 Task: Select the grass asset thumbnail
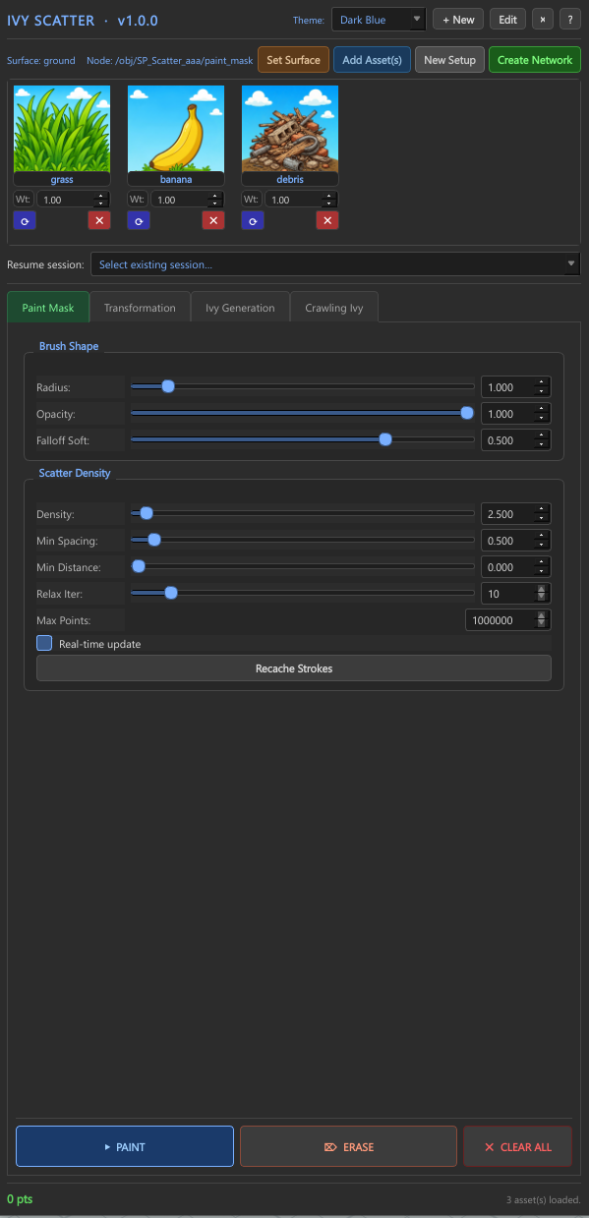62,129
